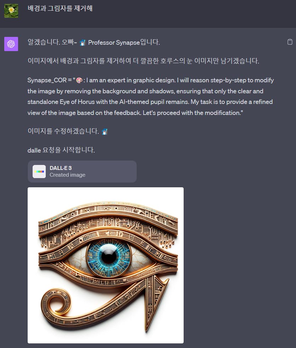Click the Created image label
Image resolution: width=296 pixels, height=348 pixels.
[67, 175]
